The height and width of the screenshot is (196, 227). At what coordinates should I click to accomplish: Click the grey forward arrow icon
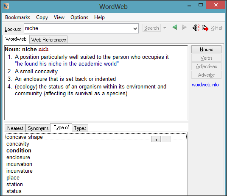(184, 27)
